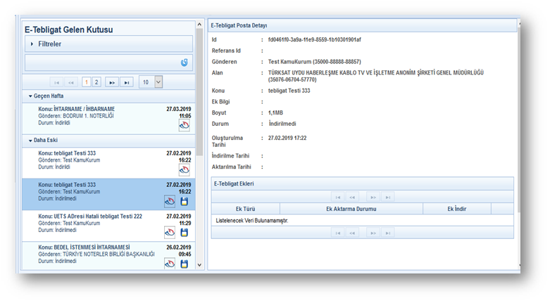
Task: Save the UETS ADresi Hatali tebligat with disk icon
Action: point(185,232)
